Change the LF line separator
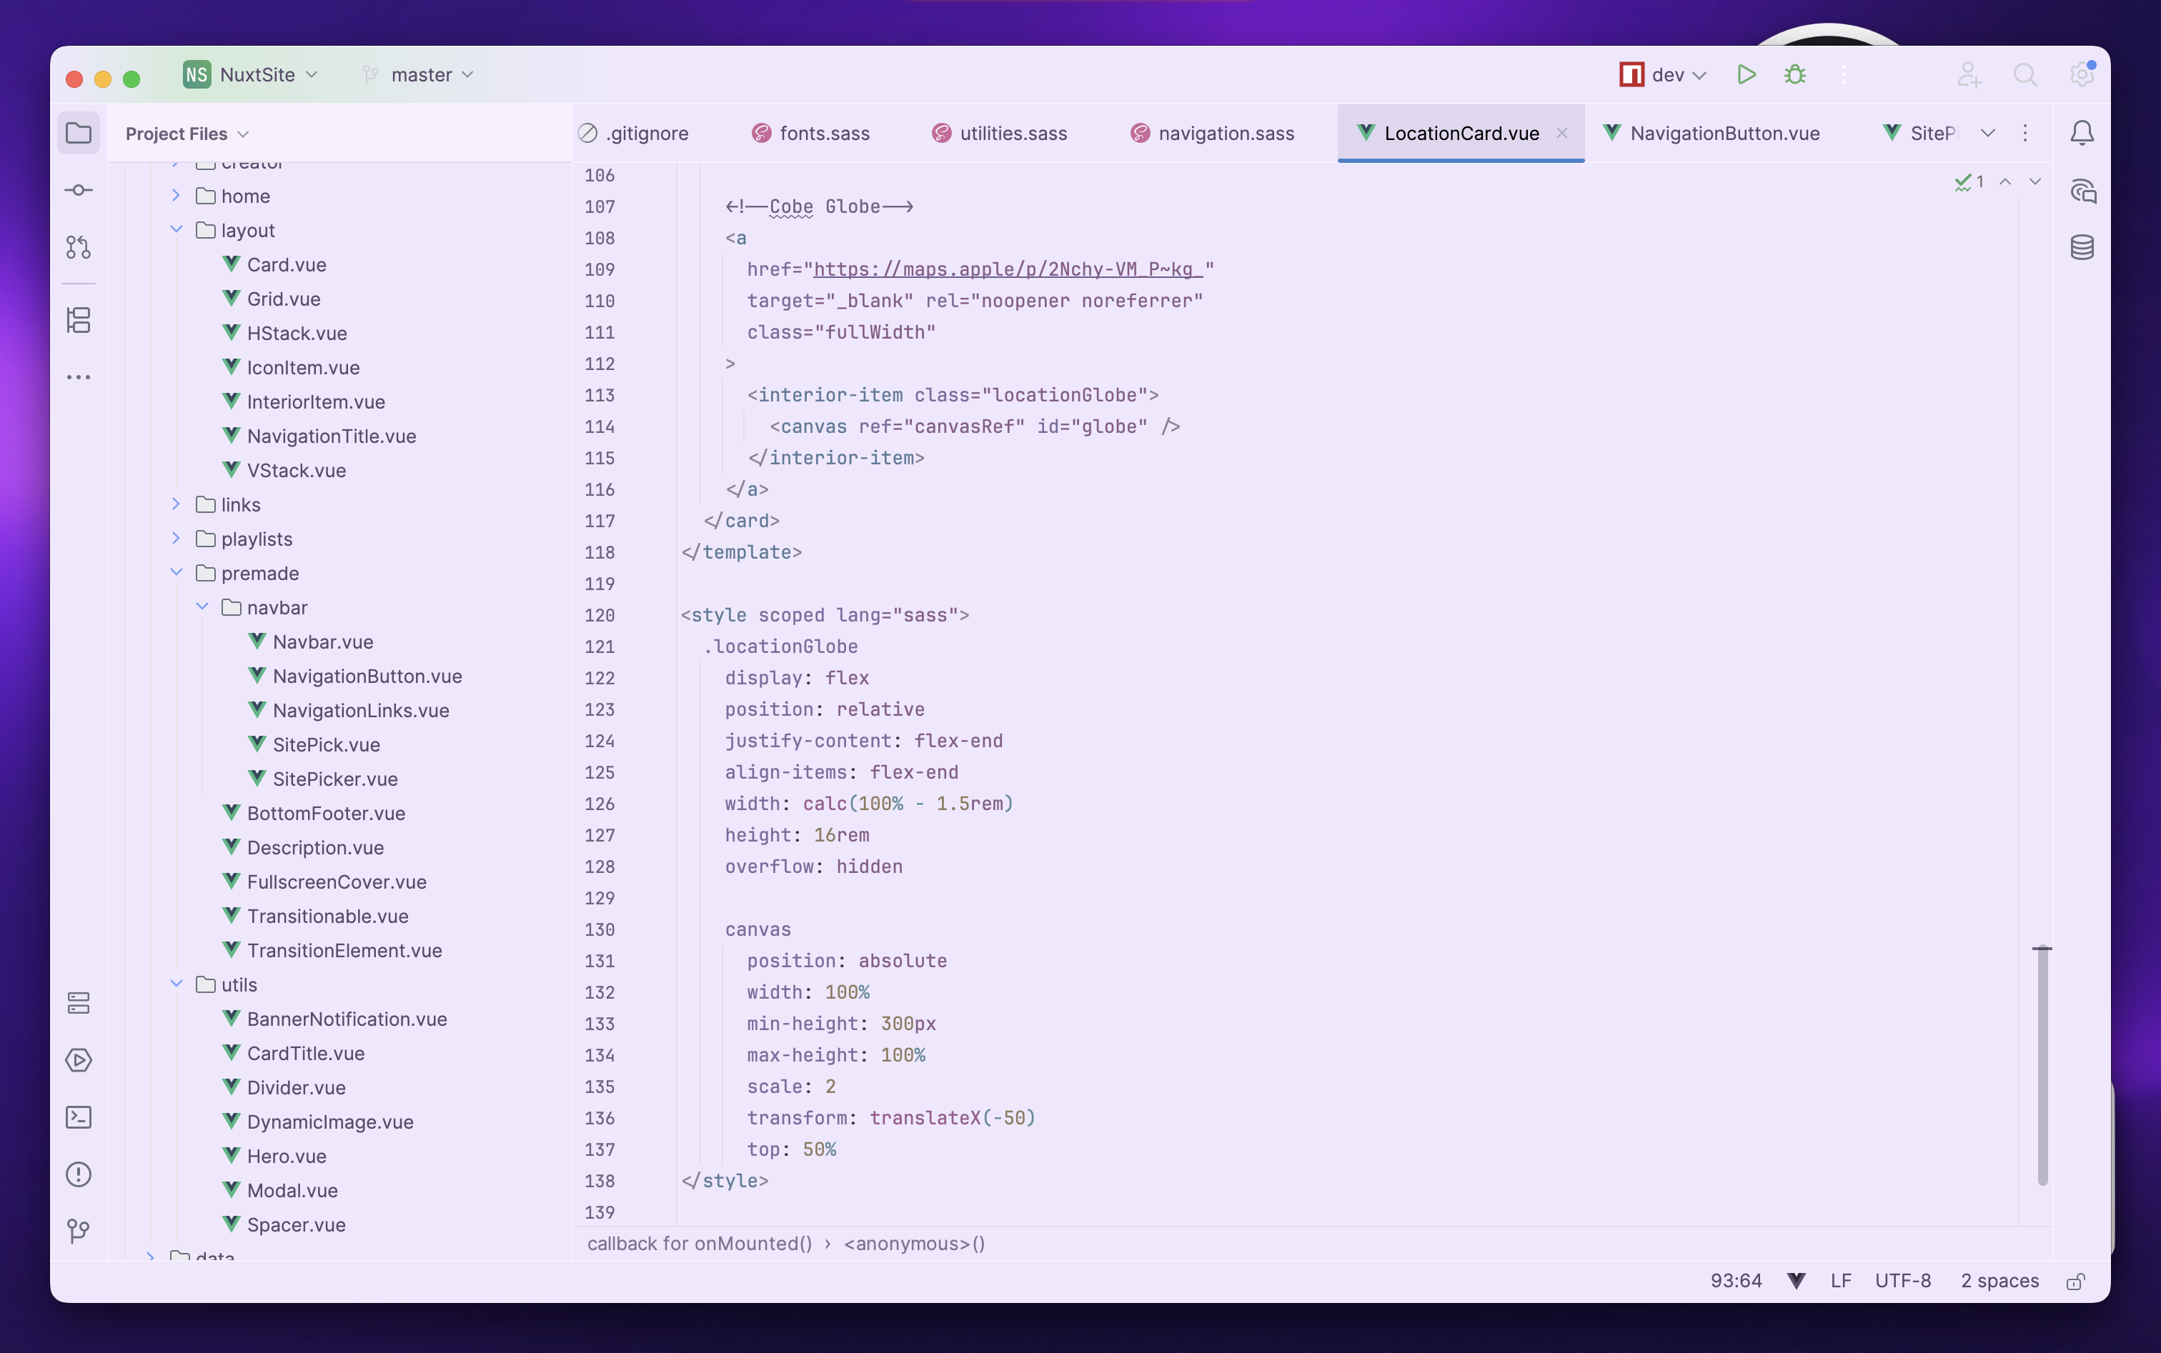 [1841, 1281]
